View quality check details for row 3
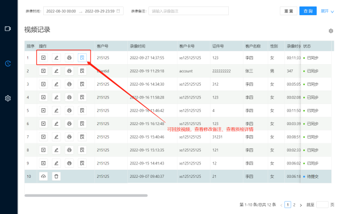 [82, 84]
